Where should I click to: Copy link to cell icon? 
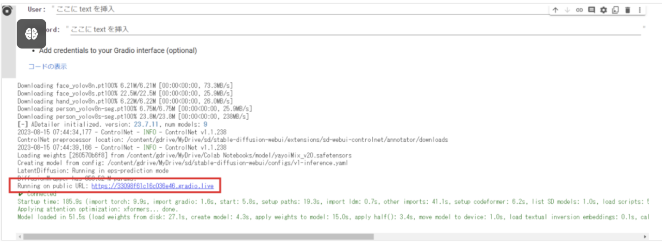[579, 10]
